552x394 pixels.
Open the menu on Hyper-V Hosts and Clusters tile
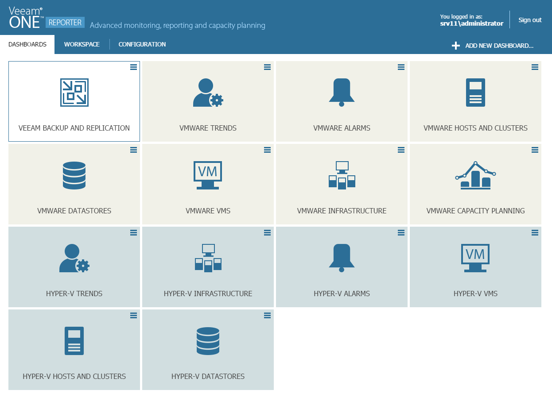coord(133,315)
